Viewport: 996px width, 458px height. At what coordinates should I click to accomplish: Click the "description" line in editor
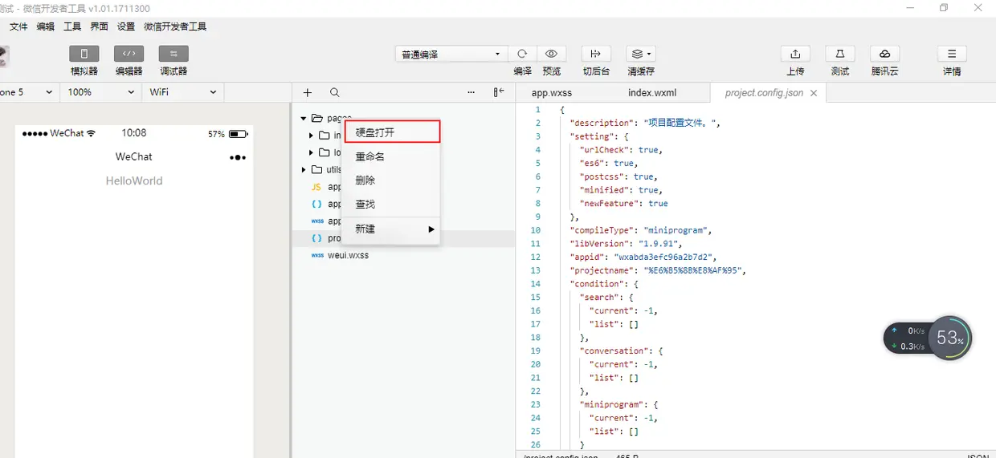[645, 123]
